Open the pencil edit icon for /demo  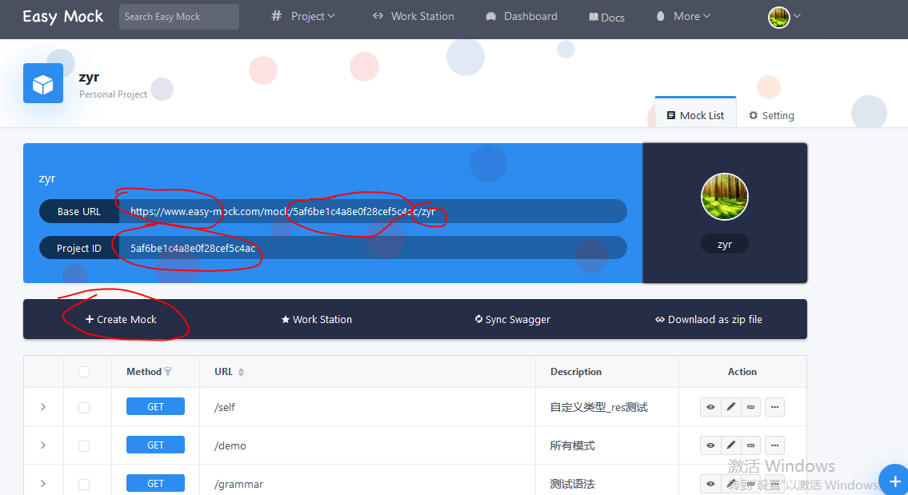[730, 445]
